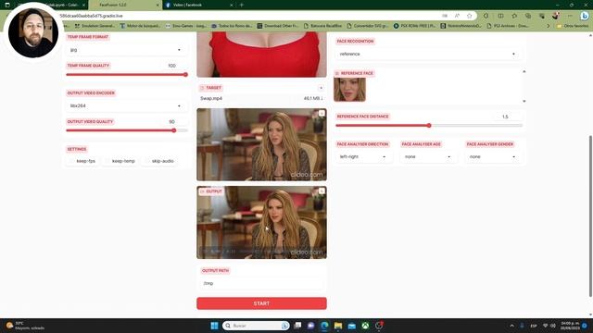Click the output video preview
Screen dimensions: 593x333
click(x=261, y=222)
